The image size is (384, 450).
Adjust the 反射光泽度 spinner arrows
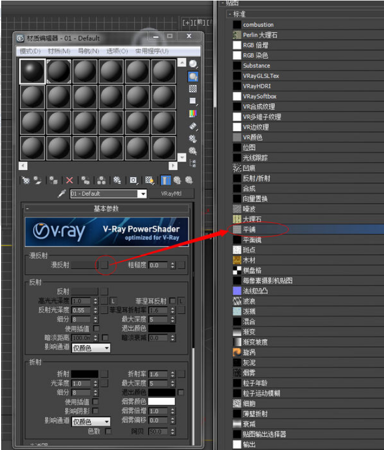[96, 310]
